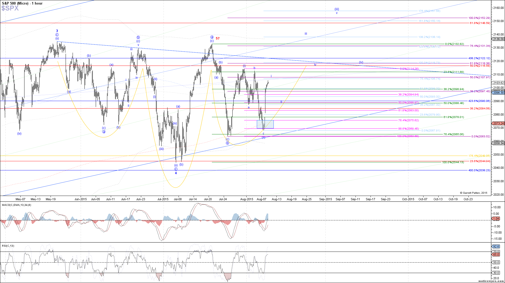Click the bold wave "3" label at May top
This screenshot has height=283, width=505.
pyautogui.click(x=57, y=31)
